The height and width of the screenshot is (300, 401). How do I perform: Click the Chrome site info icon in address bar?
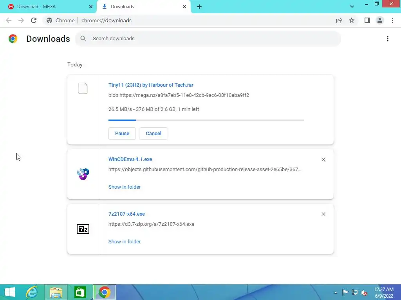(49, 20)
